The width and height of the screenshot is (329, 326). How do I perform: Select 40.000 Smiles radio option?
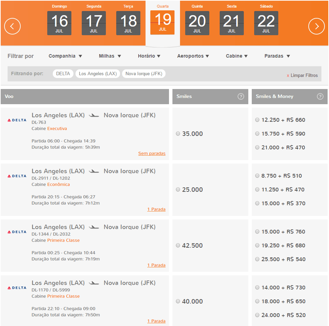(178, 301)
